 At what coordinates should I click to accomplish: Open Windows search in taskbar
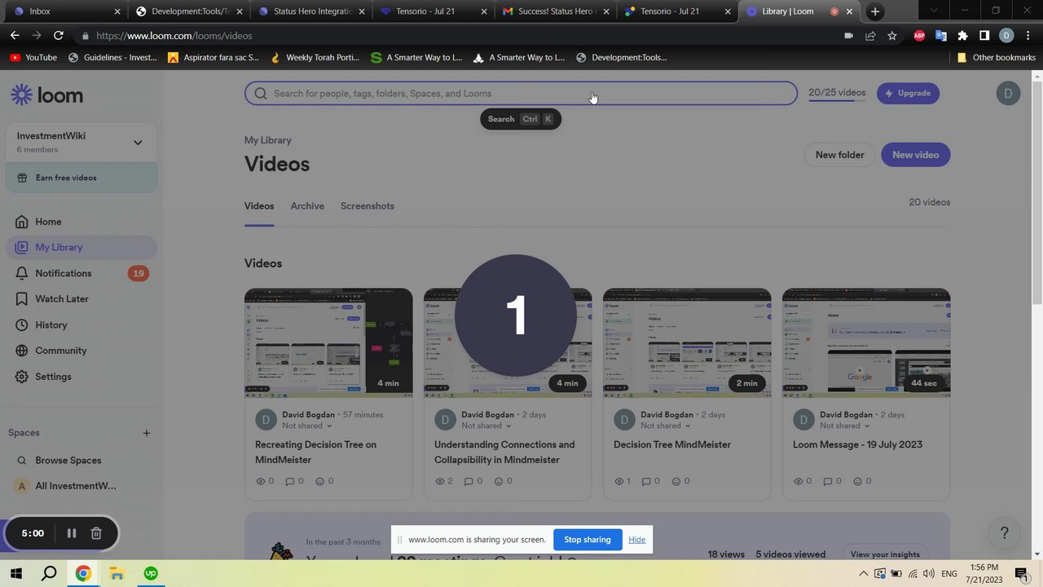49,574
